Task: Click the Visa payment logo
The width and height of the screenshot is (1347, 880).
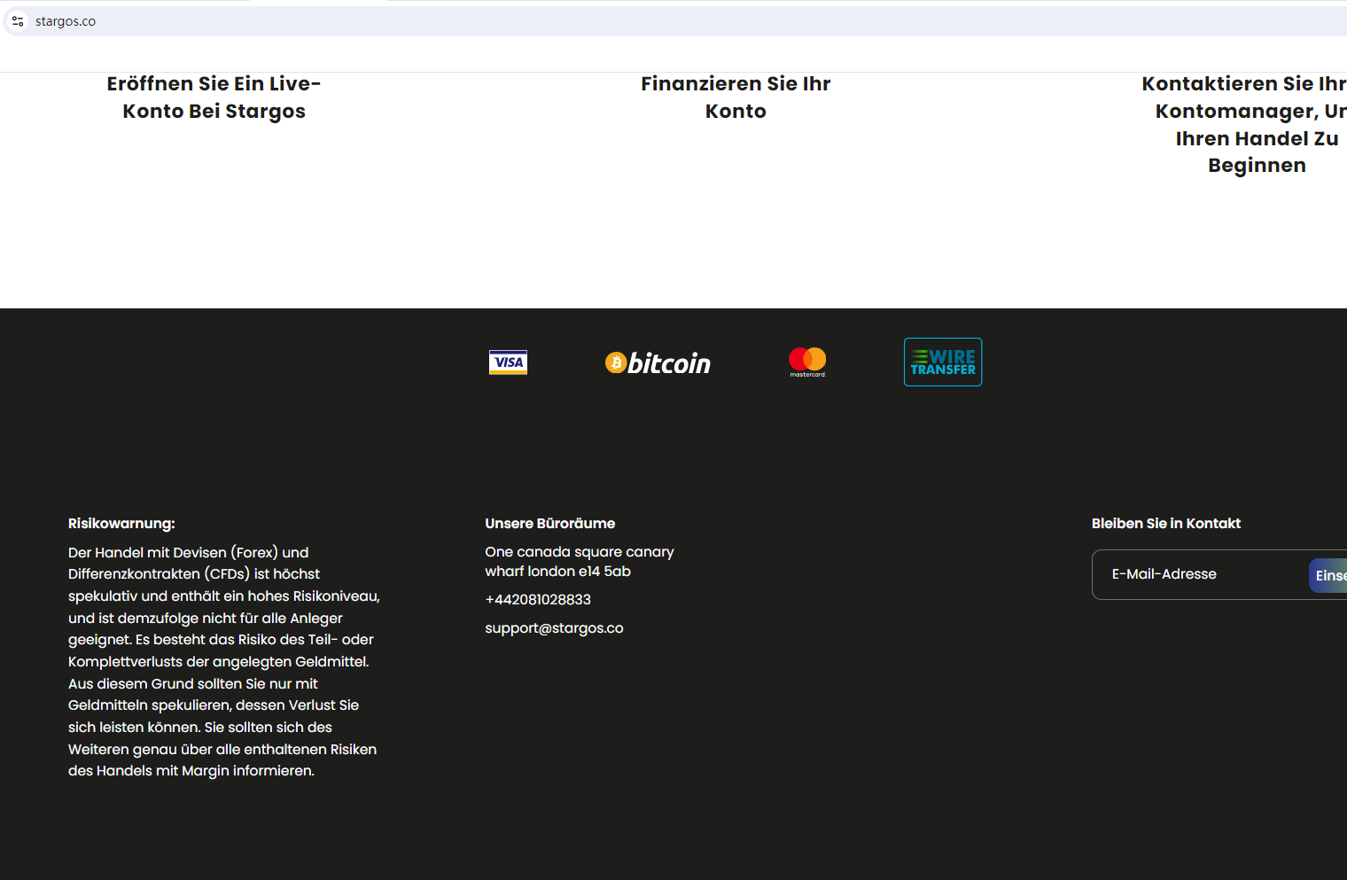Action: 508,362
